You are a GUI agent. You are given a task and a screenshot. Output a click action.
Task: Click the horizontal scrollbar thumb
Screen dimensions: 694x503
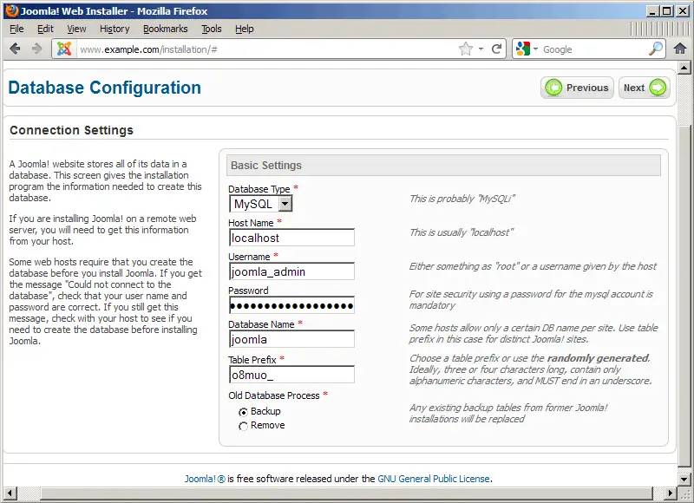[346, 493]
